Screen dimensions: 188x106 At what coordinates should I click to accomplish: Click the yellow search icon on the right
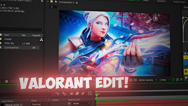186,57
